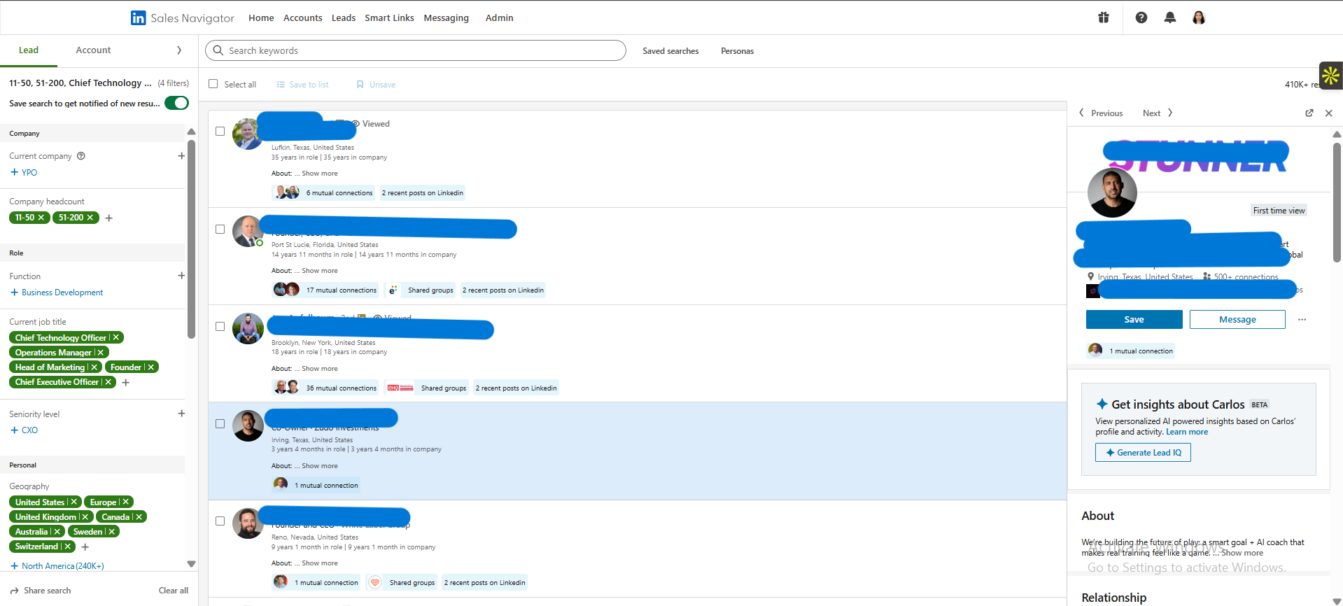Click the Generate Lead IQ button
This screenshot has width=1343, height=606.
coord(1143,453)
